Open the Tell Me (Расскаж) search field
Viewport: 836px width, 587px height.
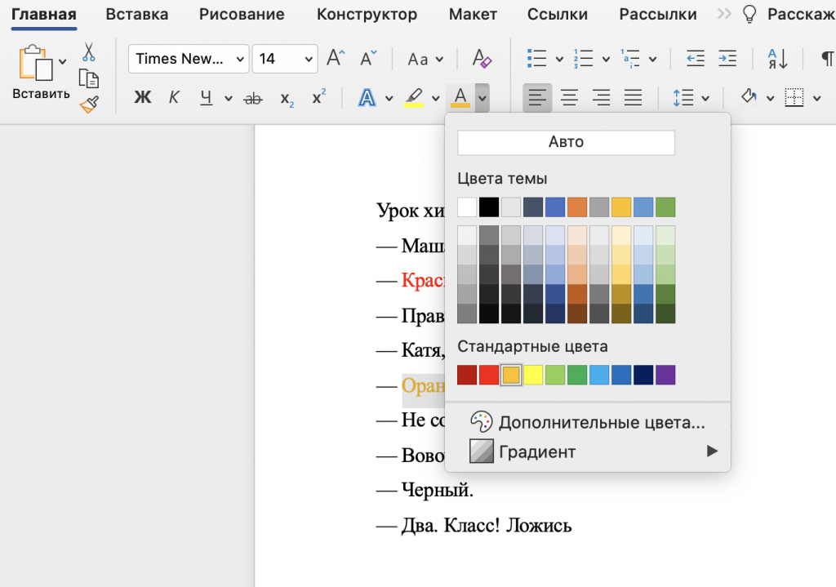(x=801, y=15)
